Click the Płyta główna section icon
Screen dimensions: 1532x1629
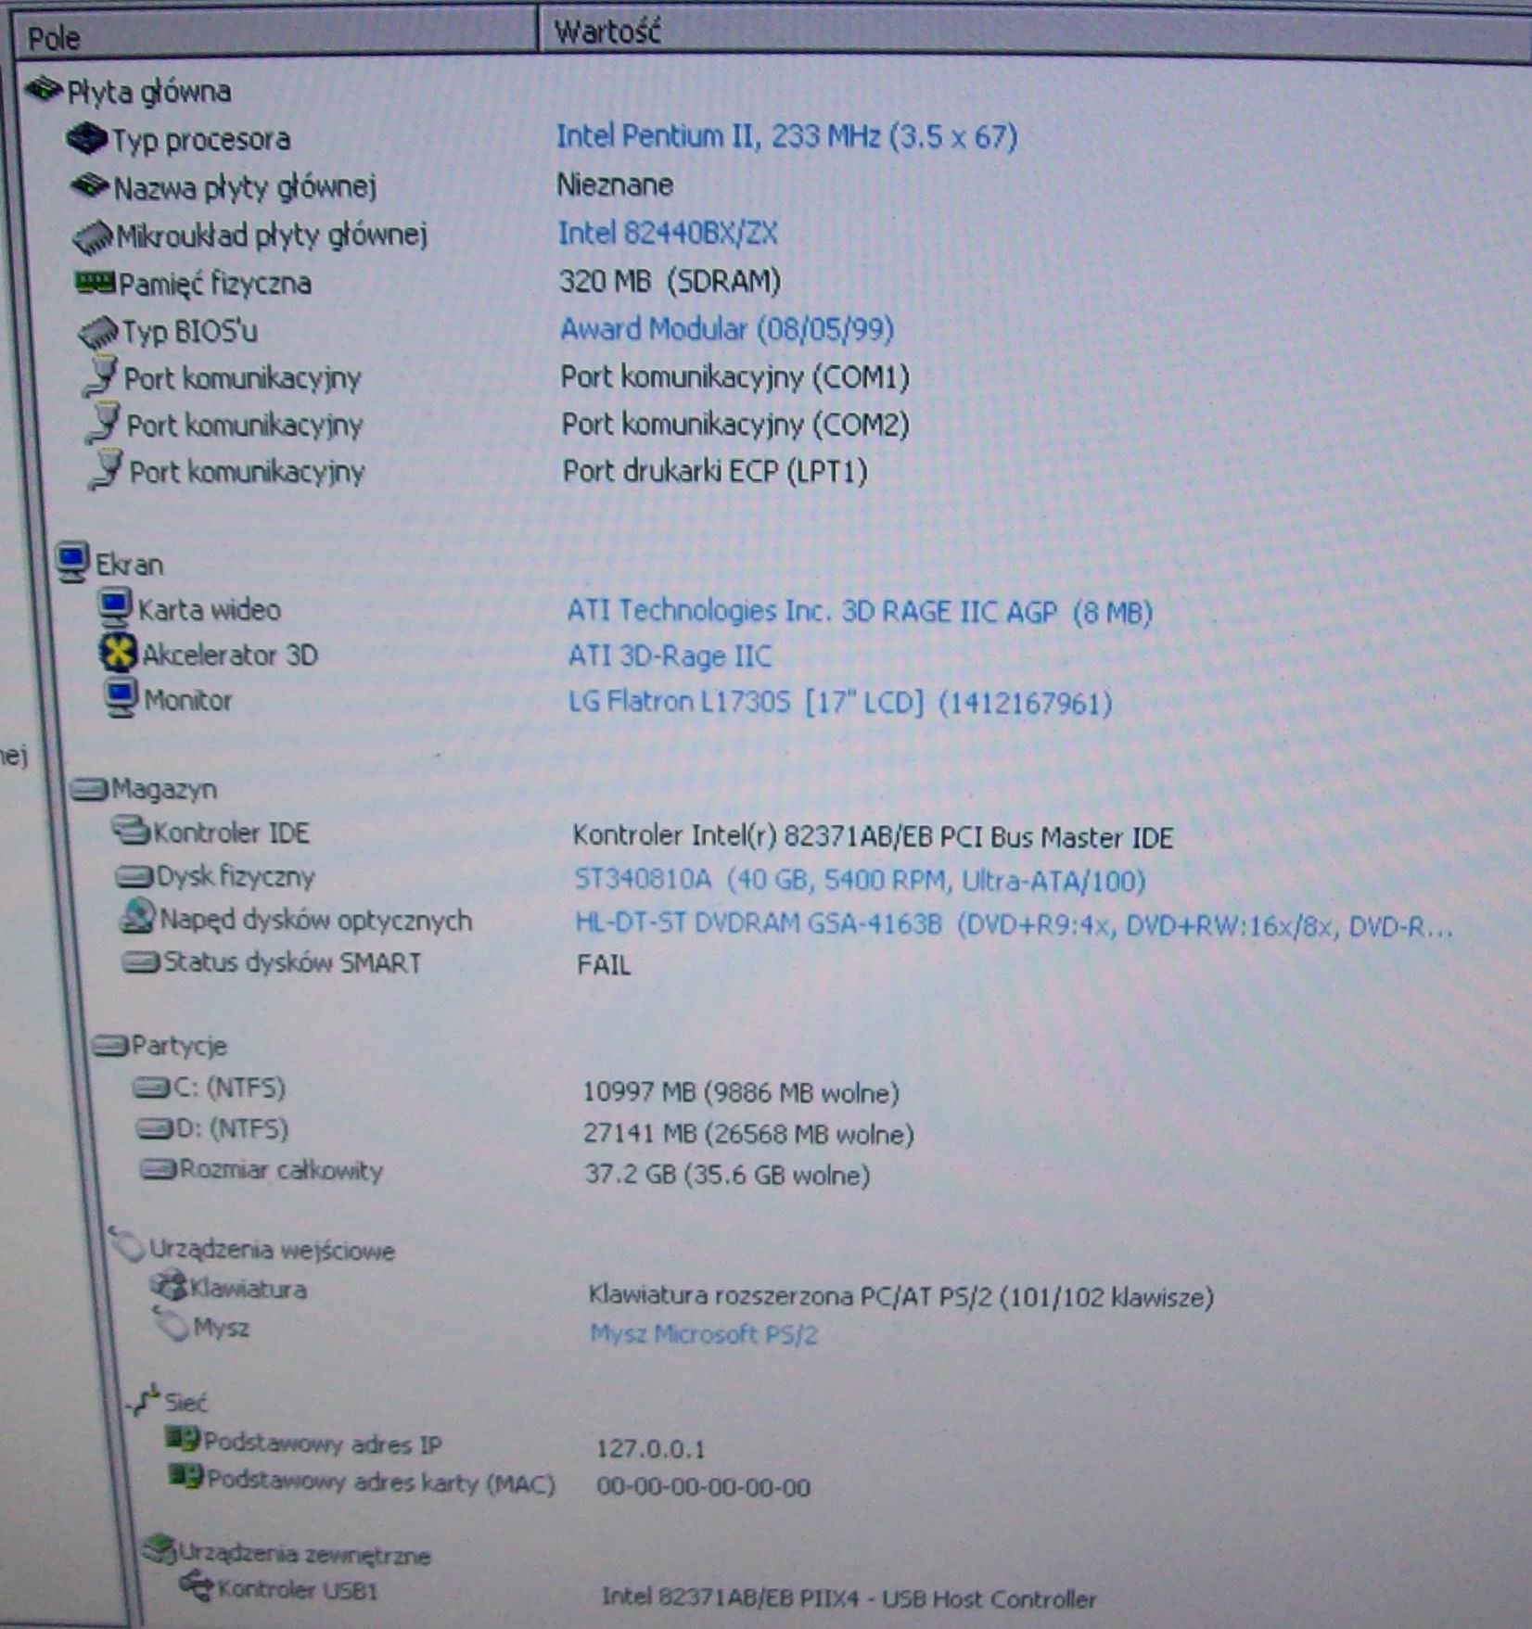point(44,90)
